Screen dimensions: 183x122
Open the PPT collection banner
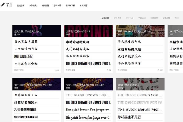pos(175,31)
